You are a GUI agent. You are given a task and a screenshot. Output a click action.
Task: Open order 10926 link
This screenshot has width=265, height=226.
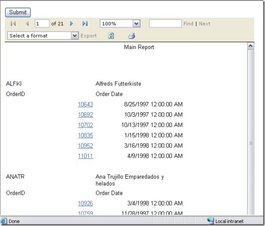[85, 203]
